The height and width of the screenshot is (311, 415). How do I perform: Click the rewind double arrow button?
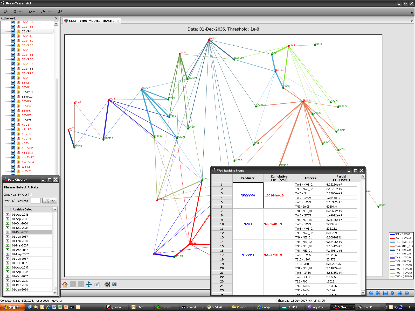coord(371,293)
